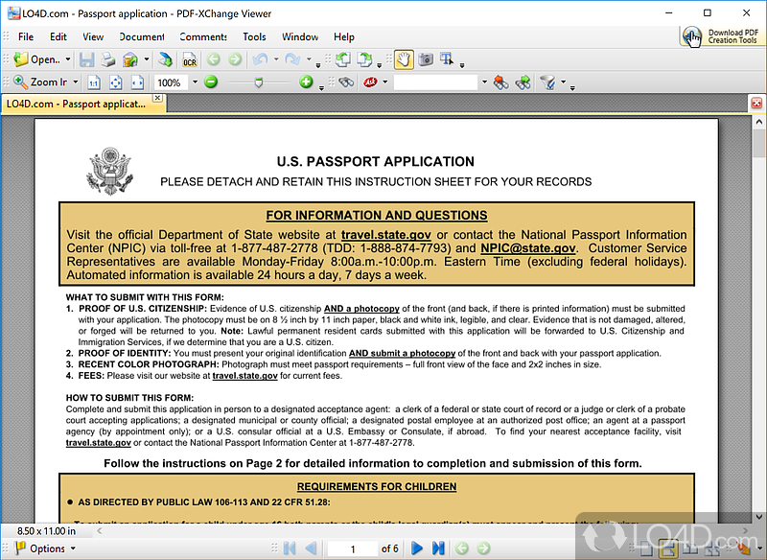Click the Actual Size 1:1 icon
This screenshot has height=560, width=767.
tap(94, 82)
